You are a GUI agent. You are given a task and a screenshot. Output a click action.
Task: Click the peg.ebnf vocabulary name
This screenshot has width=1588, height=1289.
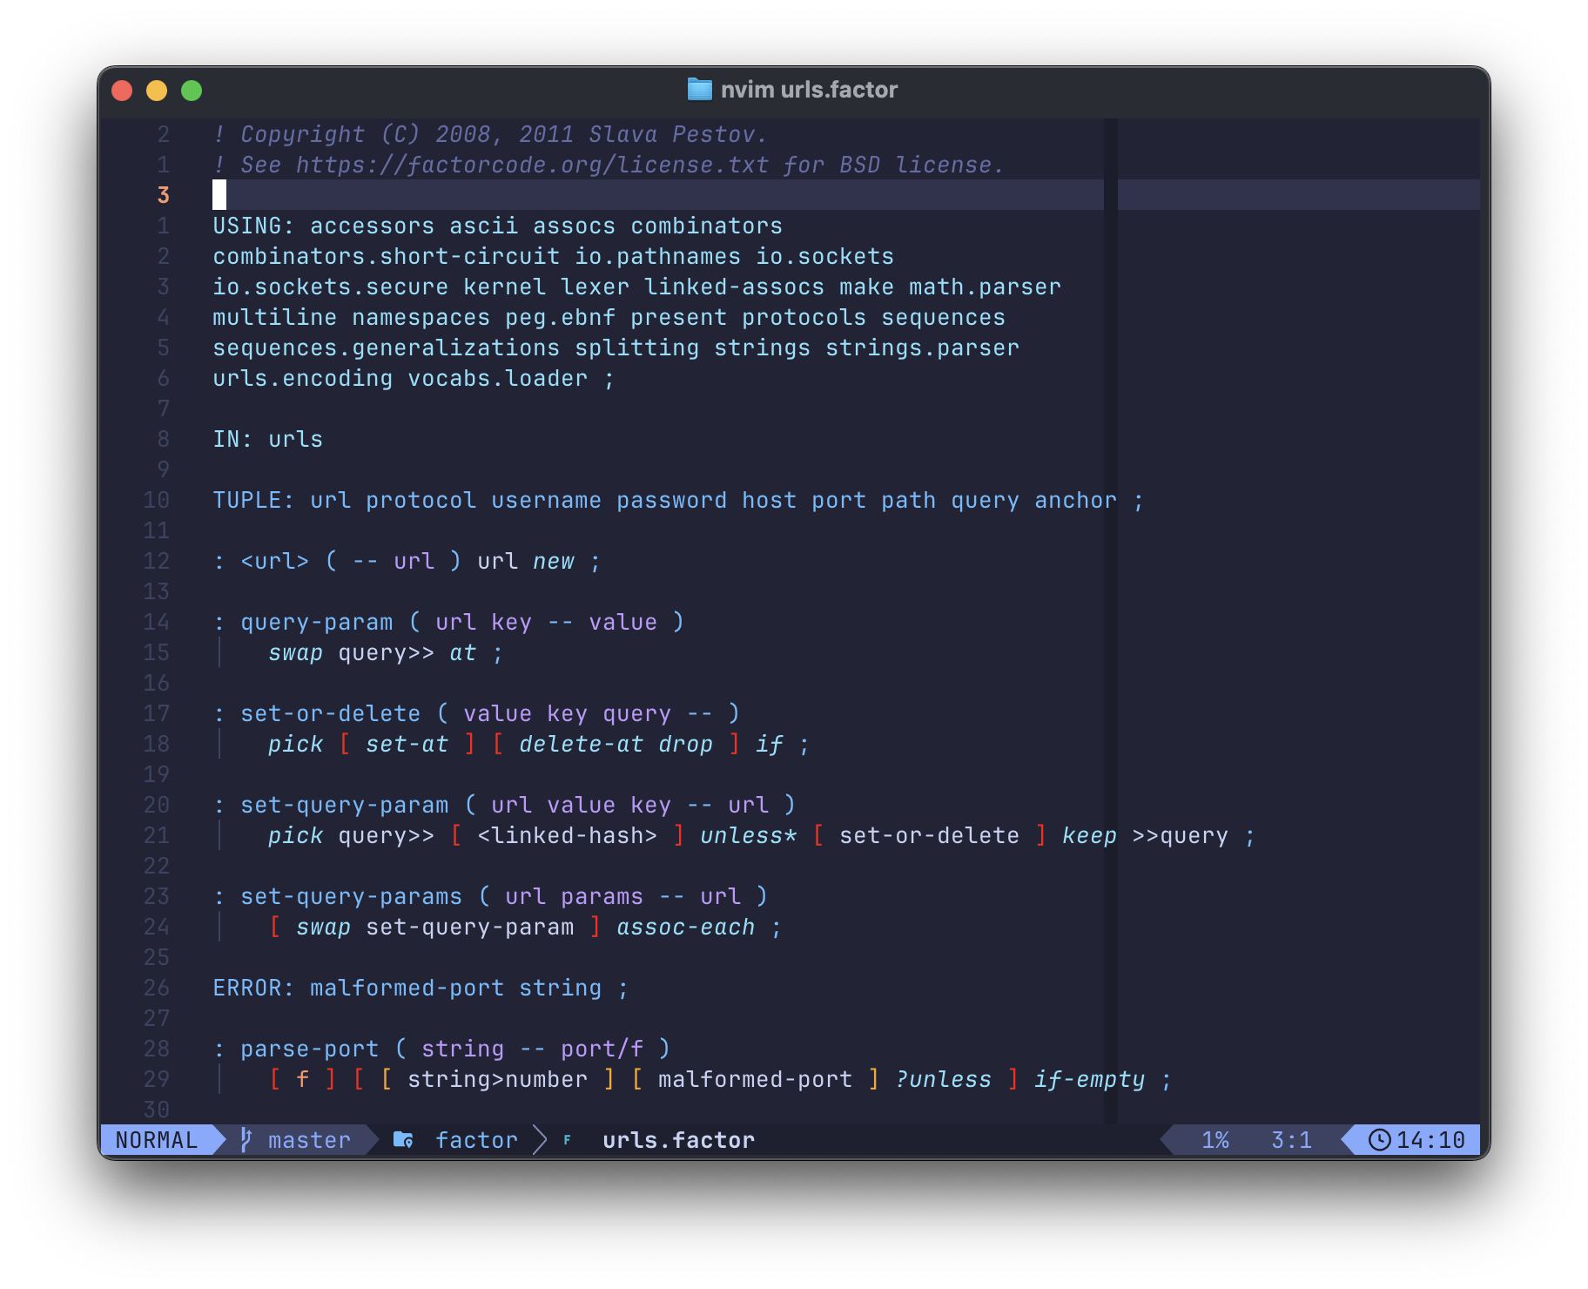point(561,317)
